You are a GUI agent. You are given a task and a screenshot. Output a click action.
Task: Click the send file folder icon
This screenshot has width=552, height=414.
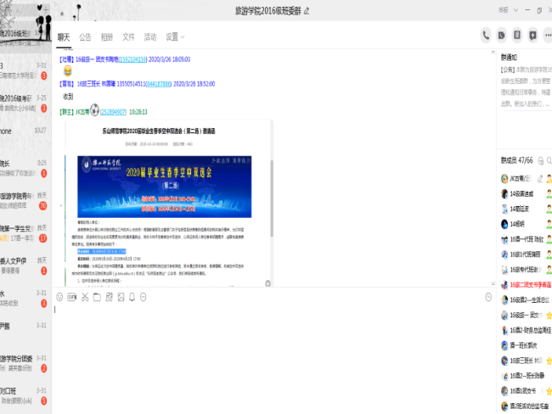tap(96, 297)
